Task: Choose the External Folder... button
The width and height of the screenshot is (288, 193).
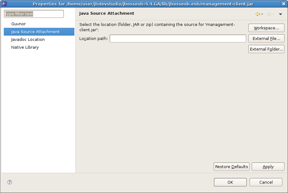Action: coord(266,49)
